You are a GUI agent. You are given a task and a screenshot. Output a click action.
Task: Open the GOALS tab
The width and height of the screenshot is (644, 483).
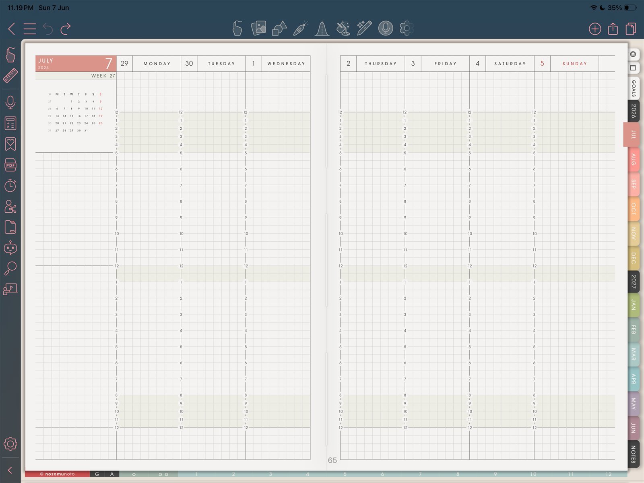634,88
